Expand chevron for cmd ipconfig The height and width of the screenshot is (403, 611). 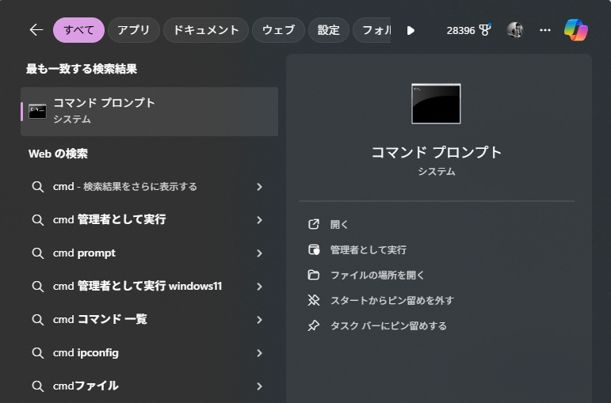click(x=259, y=353)
